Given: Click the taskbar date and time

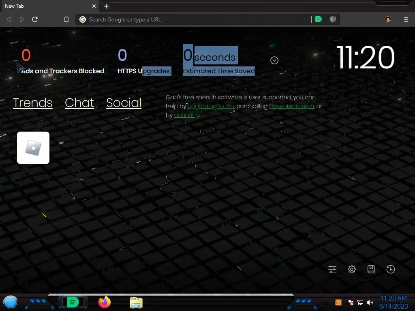Looking at the screenshot, I should click(394, 302).
